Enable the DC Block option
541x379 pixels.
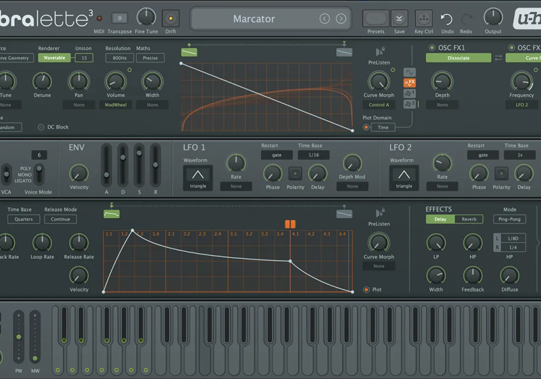(x=41, y=127)
